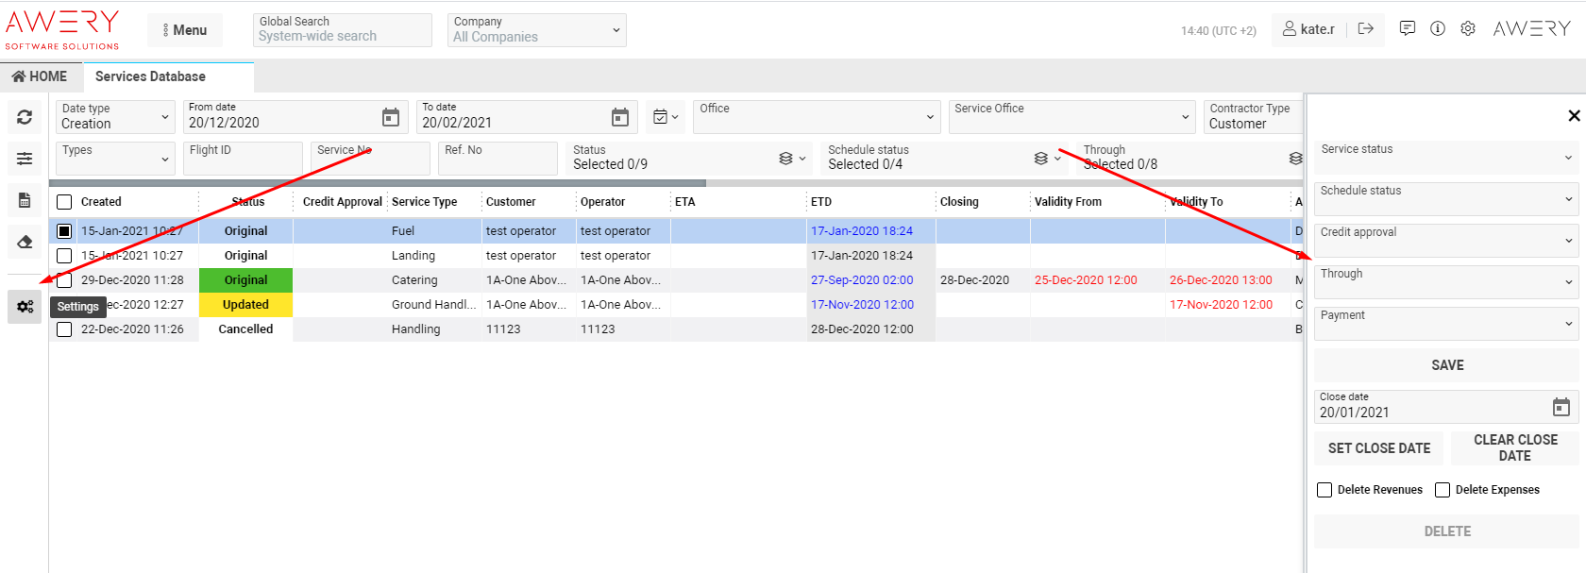Viewport: 1586px width, 573px height.
Task: Click the info circle icon in header
Action: tap(1437, 29)
